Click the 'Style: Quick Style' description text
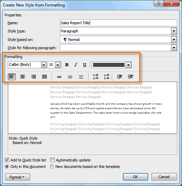This screenshot has height=186, width=182. click(23, 138)
